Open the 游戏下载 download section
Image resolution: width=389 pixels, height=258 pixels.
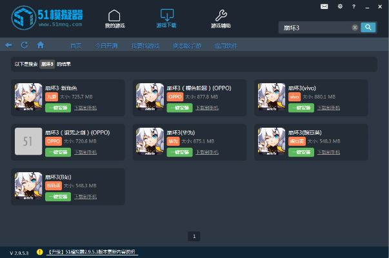[x=166, y=19]
